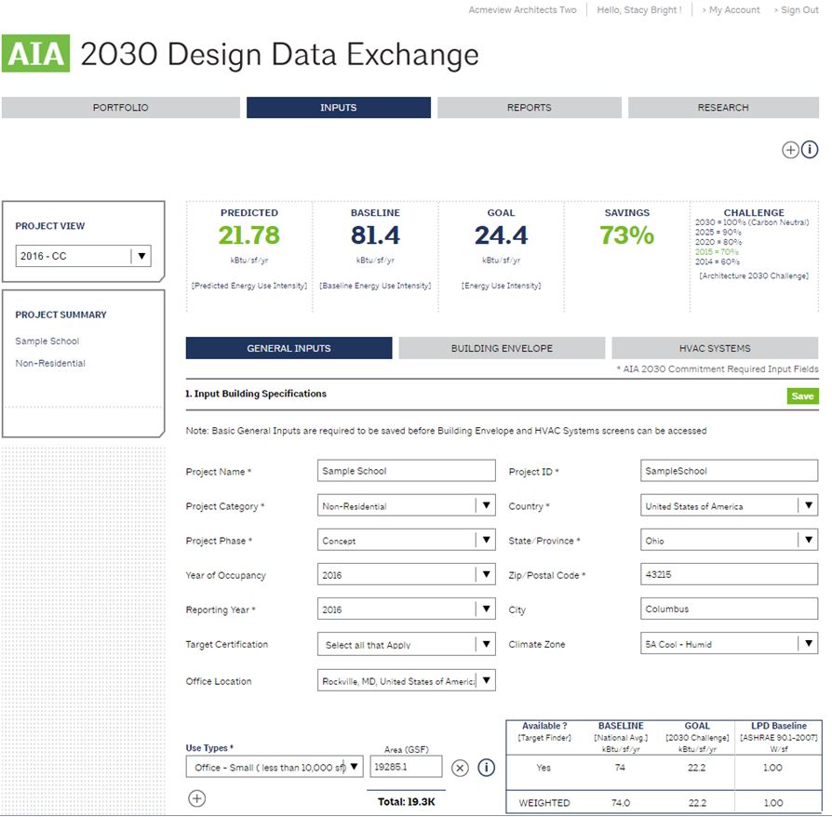Click the info icon below Research tab
The image size is (832, 817).
coord(810,149)
